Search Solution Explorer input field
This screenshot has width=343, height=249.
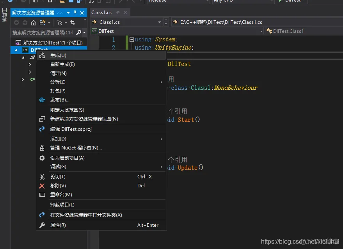[43, 33]
